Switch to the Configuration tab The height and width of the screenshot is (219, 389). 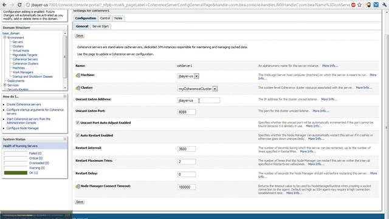point(85,18)
